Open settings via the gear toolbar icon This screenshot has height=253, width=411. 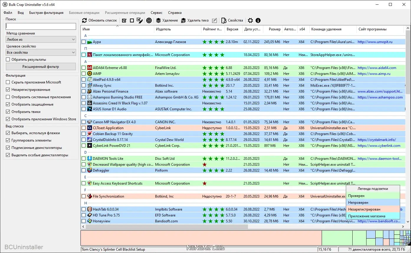click(250, 20)
